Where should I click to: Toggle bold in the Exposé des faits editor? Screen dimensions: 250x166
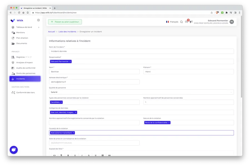[x=68, y=155]
